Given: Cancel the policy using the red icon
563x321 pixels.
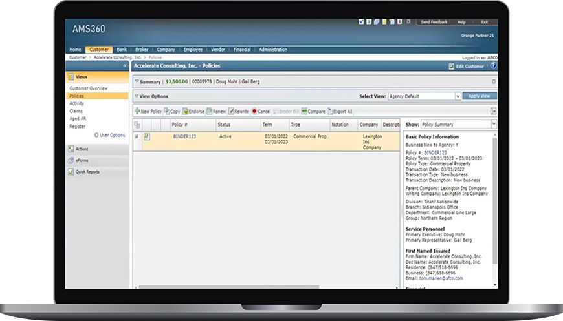Looking at the screenshot, I should coord(254,111).
